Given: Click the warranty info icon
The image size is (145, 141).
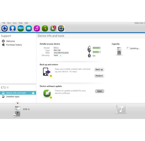Looking at the screenshot, I should click(61, 56).
